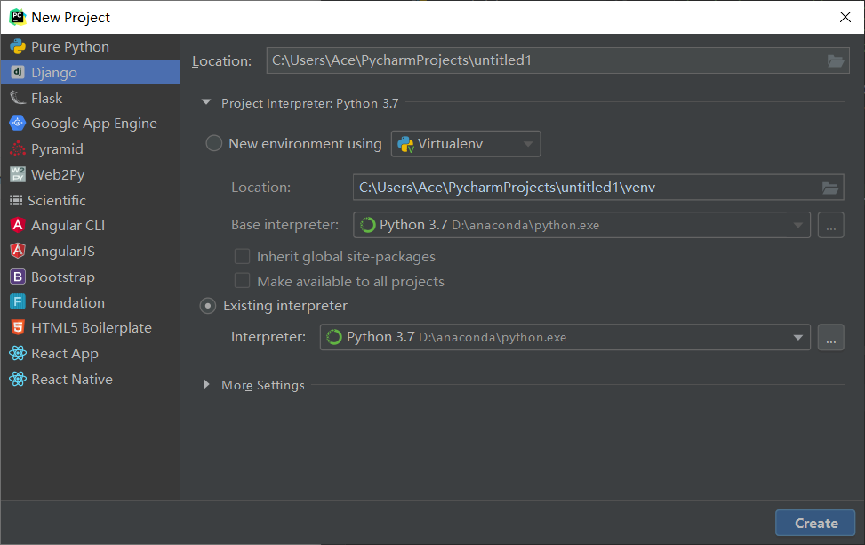
Task: Click the Pure Python snake icon
Action: point(18,47)
